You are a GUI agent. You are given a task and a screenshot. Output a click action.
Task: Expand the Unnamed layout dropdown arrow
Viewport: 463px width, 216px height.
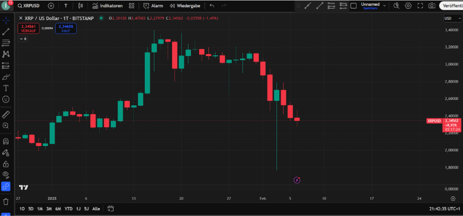pos(384,5)
